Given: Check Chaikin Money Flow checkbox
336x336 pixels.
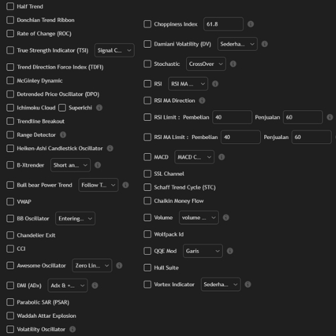Looking at the screenshot, I should pyautogui.click(x=147, y=201).
